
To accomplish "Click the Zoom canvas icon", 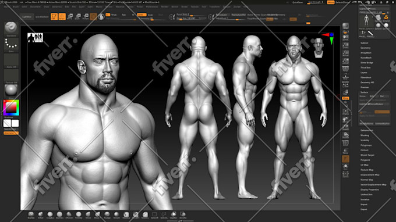I will pos(345,45).
